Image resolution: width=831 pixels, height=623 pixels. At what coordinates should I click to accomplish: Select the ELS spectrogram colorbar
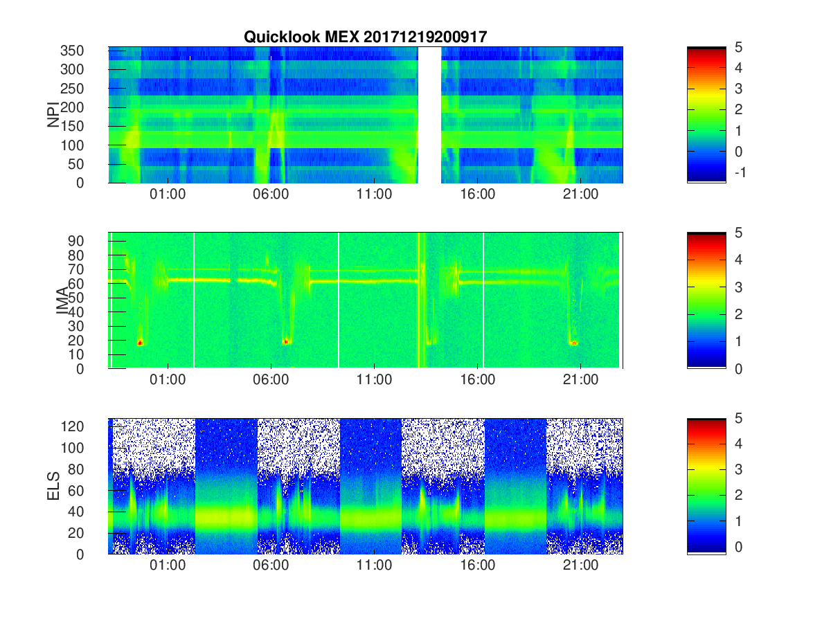706,486
